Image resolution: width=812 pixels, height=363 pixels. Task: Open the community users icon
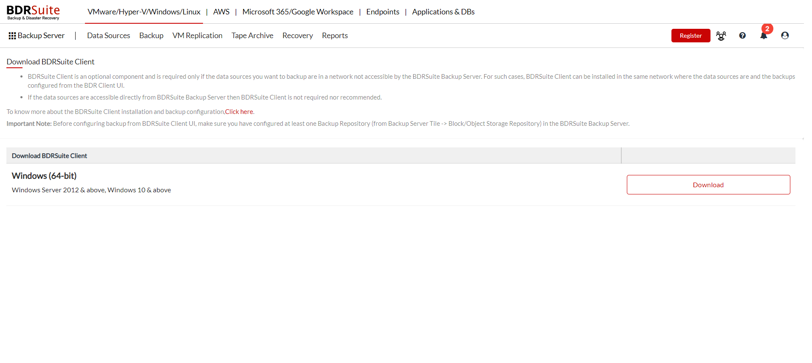[721, 36]
